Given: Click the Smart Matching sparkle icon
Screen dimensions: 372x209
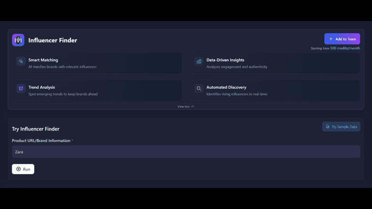Looking at the screenshot, I should point(21,61).
